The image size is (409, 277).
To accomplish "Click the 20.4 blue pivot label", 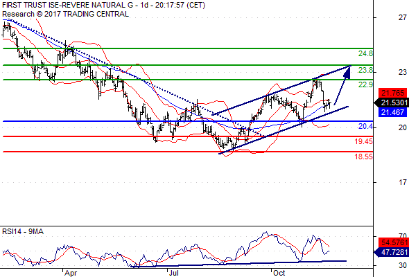I will point(365,127).
